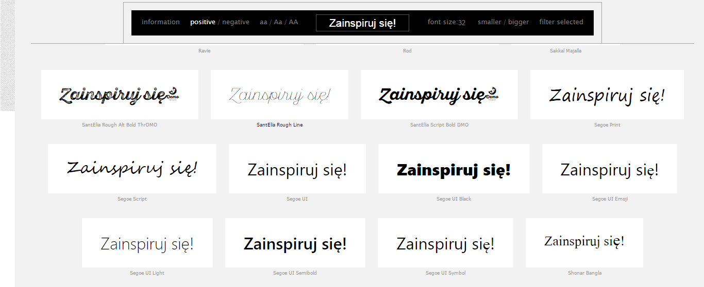Image resolution: width=704 pixels, height=287 pixels.
Task: Open the information link in toolbar
Action: tap(161, 22)
